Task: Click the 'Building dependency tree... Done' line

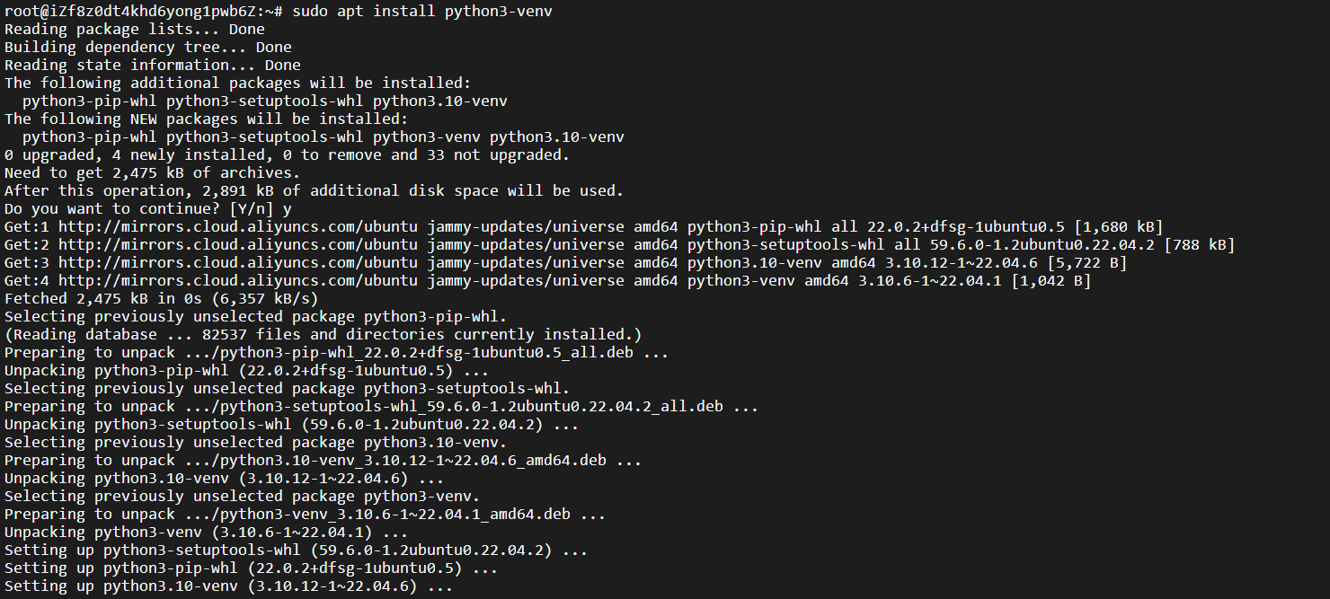Action: (148, 48)
